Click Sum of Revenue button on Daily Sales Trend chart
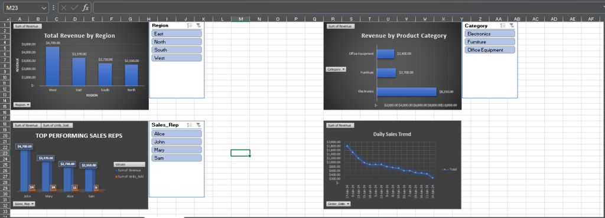The image size is (605, 218). [x=340, y=125]
